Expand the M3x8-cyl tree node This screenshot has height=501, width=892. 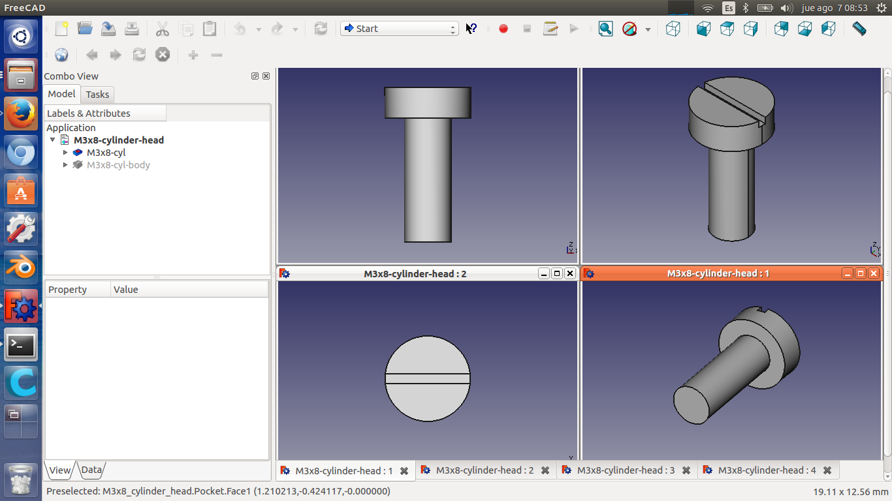coord(65,153)
